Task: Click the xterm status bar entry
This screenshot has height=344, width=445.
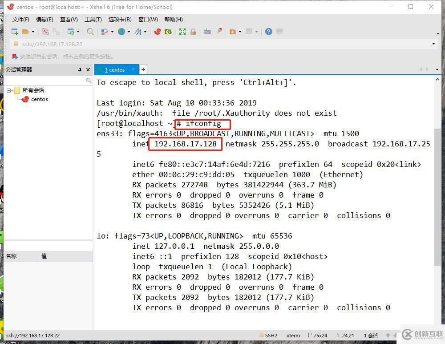Action: point(293,336)
